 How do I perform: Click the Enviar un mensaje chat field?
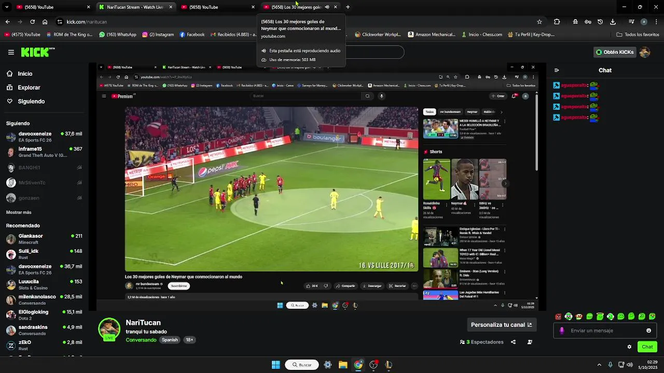pos(605,331)
